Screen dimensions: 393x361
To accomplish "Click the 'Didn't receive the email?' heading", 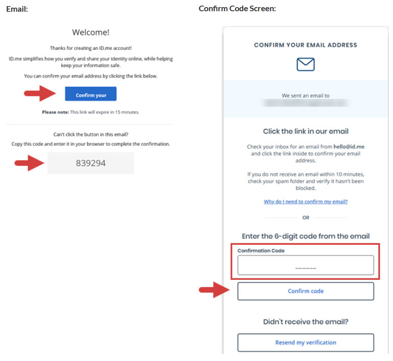I will coord(306,322).
